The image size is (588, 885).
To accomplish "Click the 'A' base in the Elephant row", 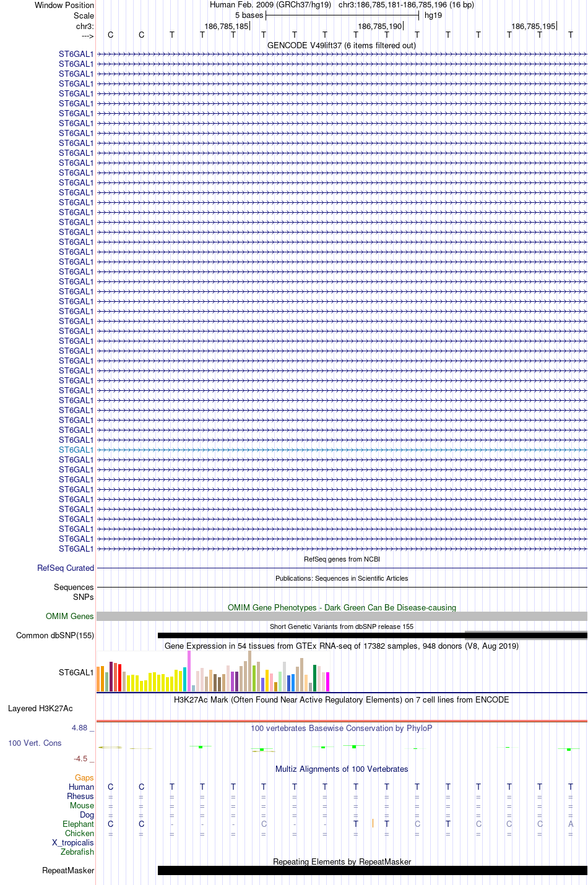I will pyautogui.click(x=571, y=824).
